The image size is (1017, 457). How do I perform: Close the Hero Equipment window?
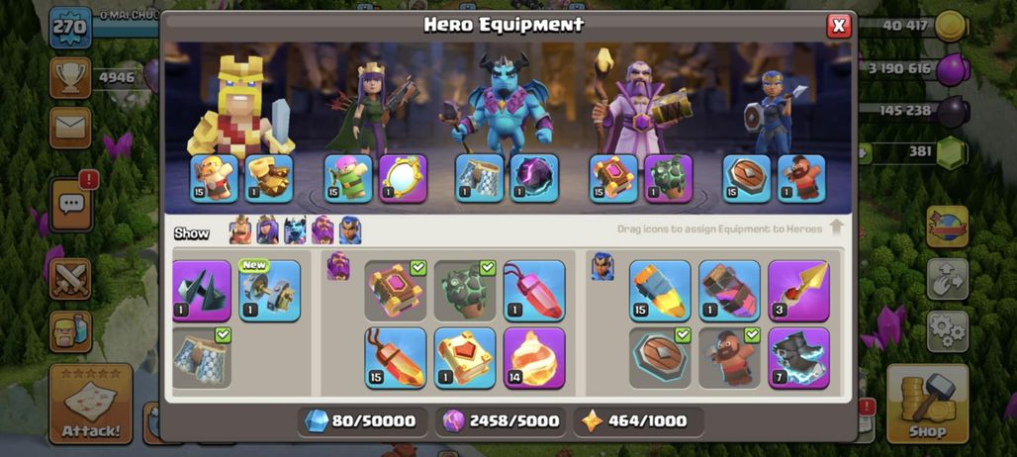[x=839, y=26]
